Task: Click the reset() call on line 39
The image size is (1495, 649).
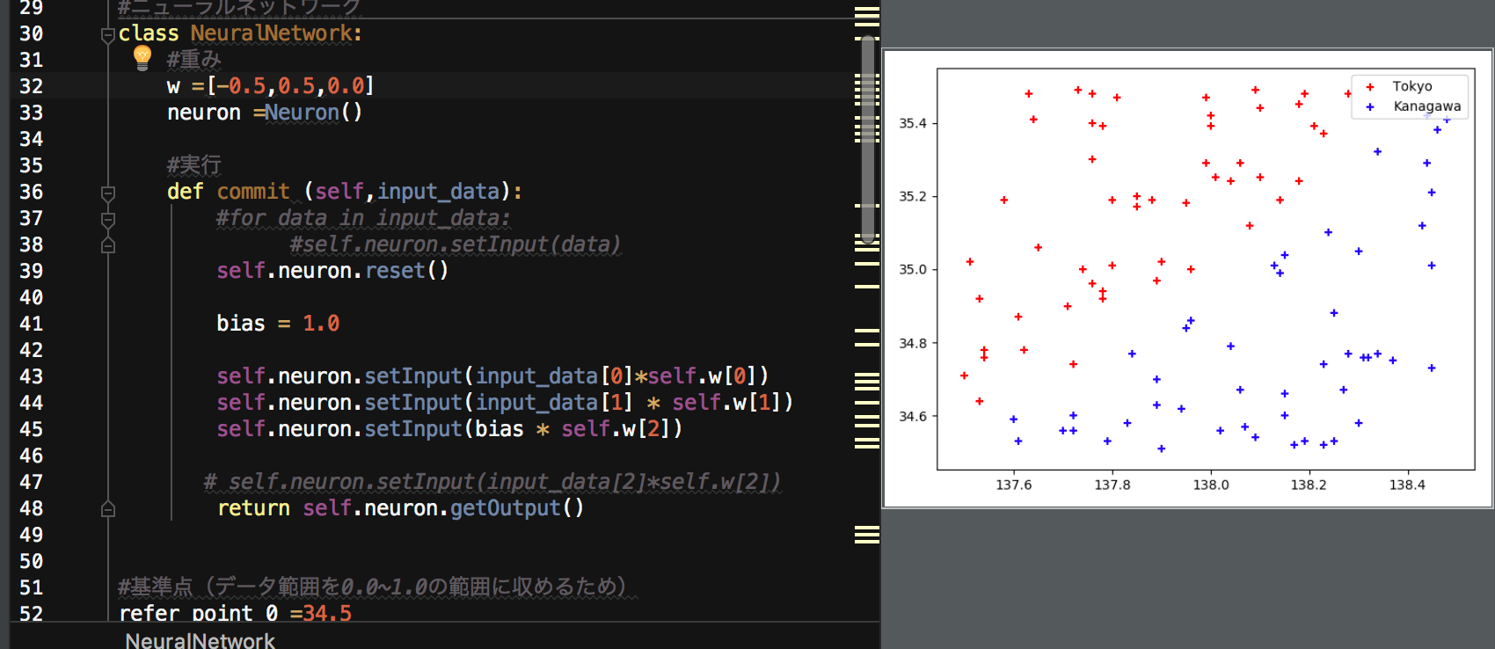Action: coord(407,271)
